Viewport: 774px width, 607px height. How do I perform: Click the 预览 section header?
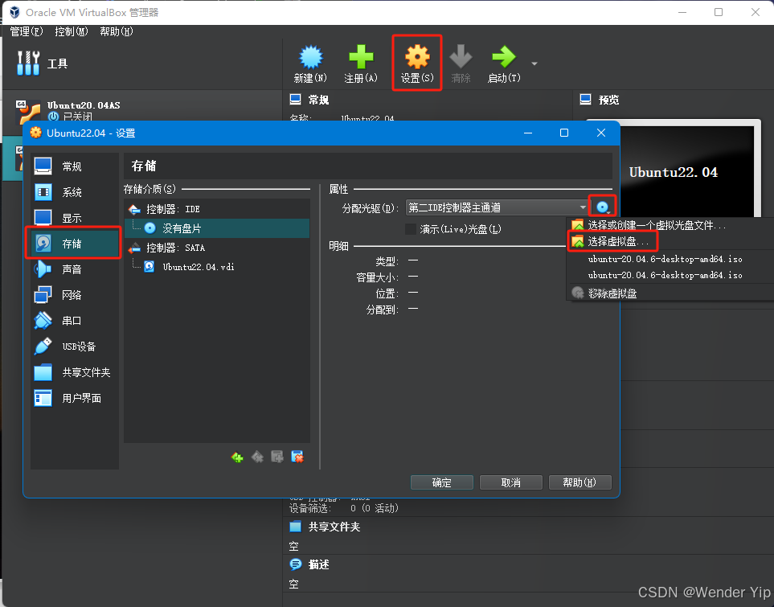pos(600,100)
